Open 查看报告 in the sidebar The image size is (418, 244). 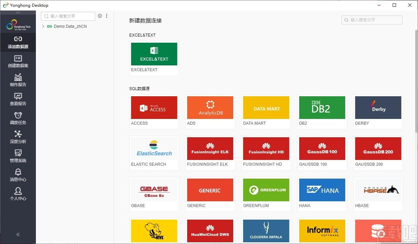tap(18, 99)
